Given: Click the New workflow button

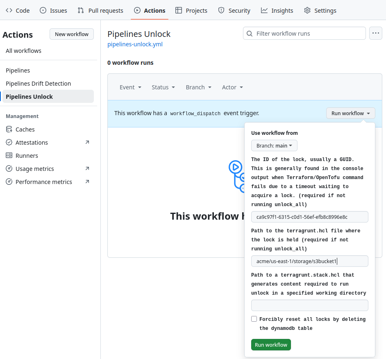Looking at the screenshot, I should [x=72, y=34].
